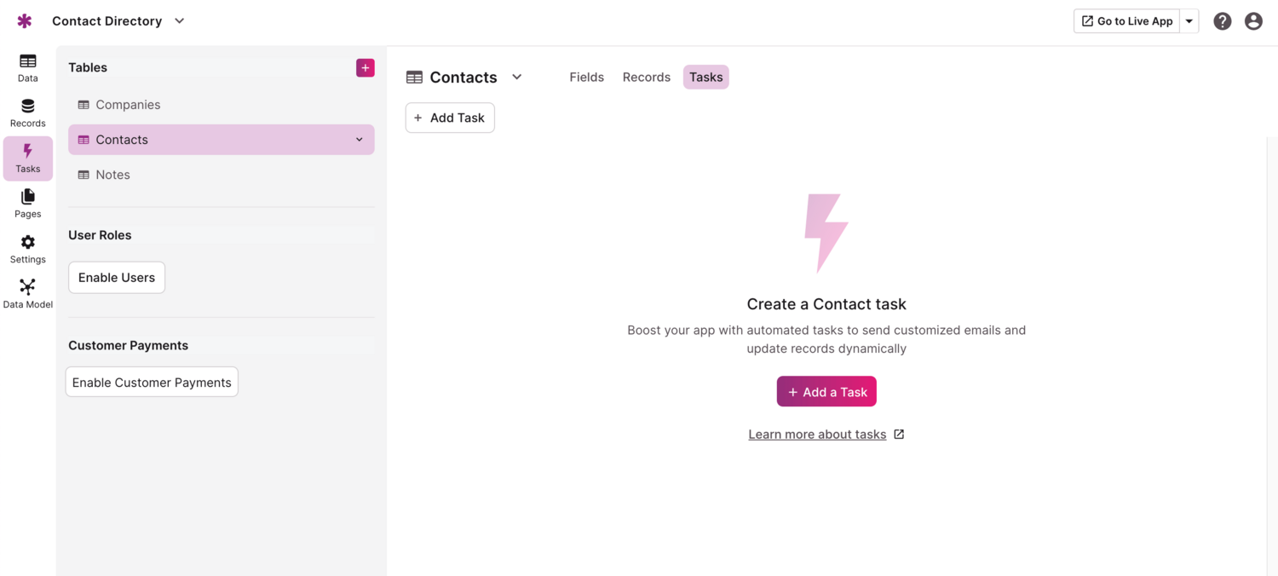Screen dimensions: 1278x576
Task: Open Learn more about tasks link
Action: 817,435
